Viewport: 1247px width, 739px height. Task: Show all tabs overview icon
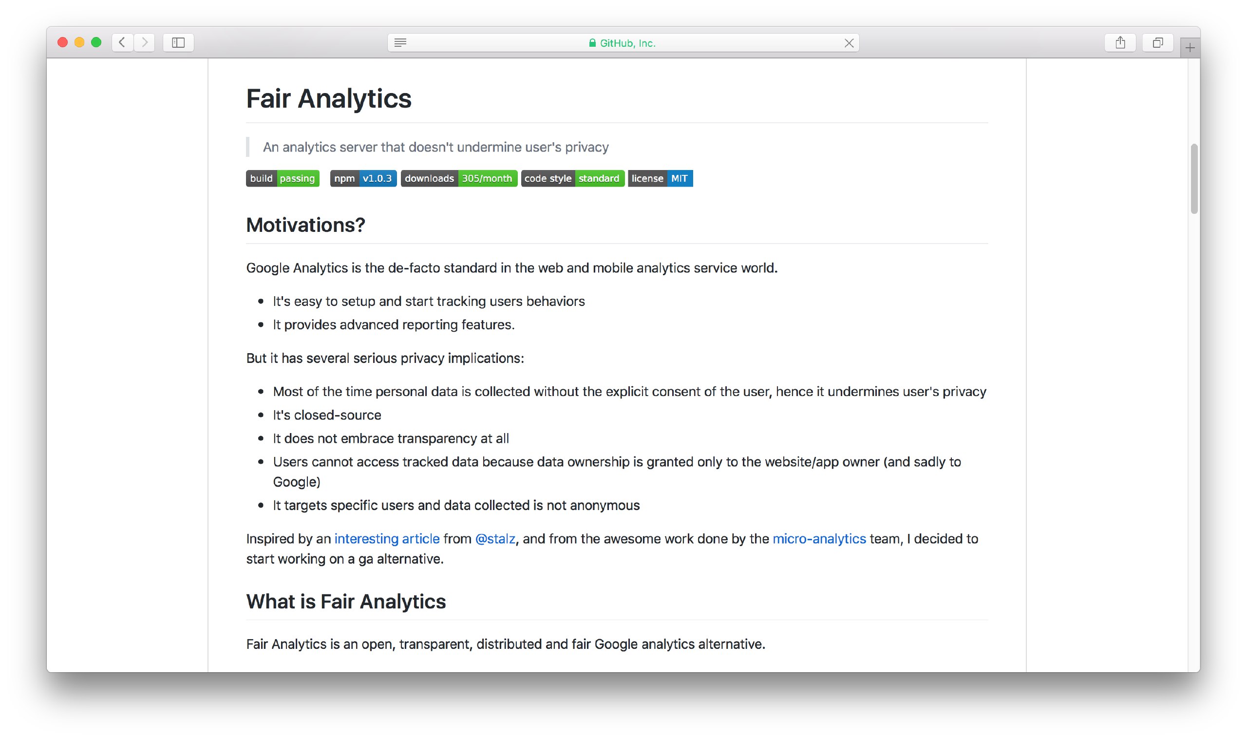pyautogui.click(x=1157, y=43)
